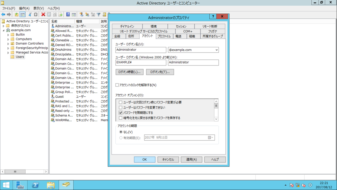Click the Export list icon
The width and height of the screenshot is (337, 190).
(x=61, y=14)
